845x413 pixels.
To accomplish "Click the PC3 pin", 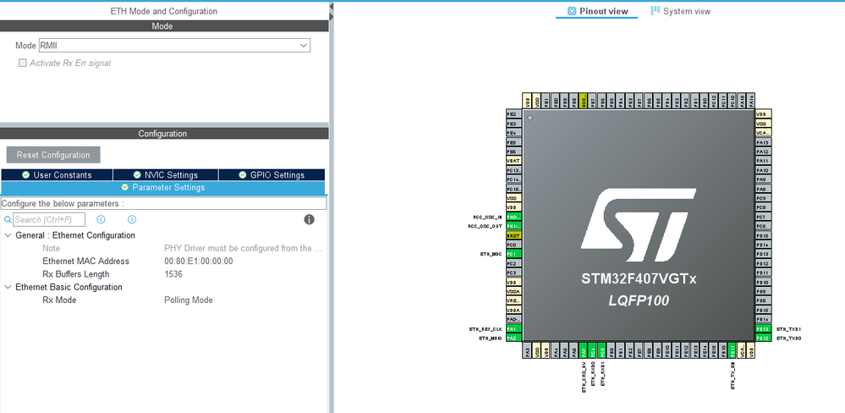I will [514, 273].
